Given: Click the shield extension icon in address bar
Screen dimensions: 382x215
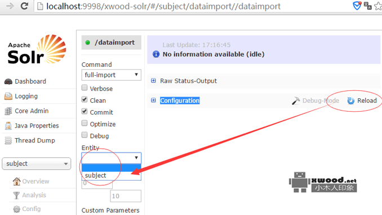Looking at the screenshot, I should pyautogui.click(x=357, y=6).
